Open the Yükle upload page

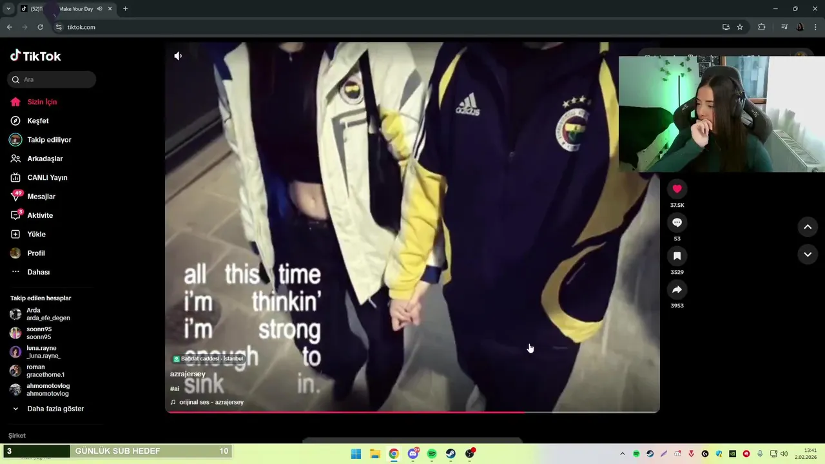coord(36,234)
